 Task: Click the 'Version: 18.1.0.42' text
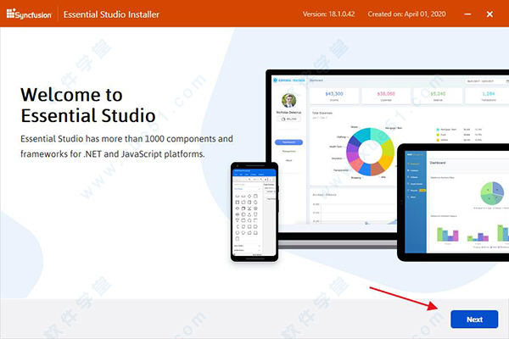click(328, 14)
